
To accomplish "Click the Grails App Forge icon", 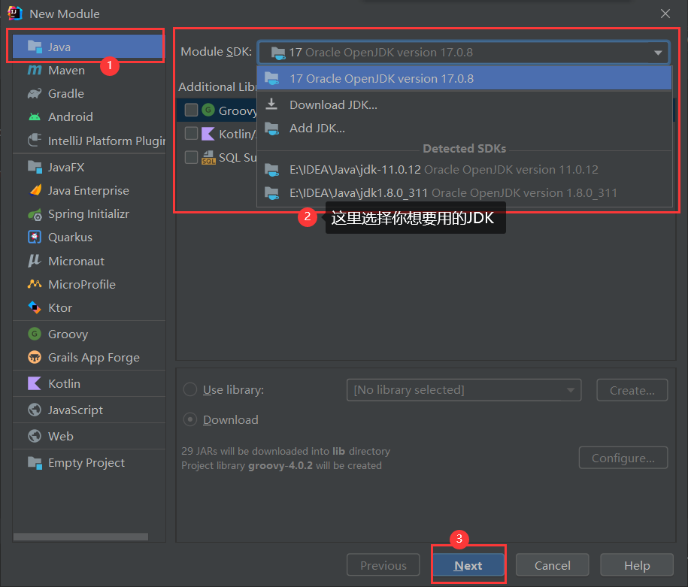I will pyautogui.click(x=35, y=357).
